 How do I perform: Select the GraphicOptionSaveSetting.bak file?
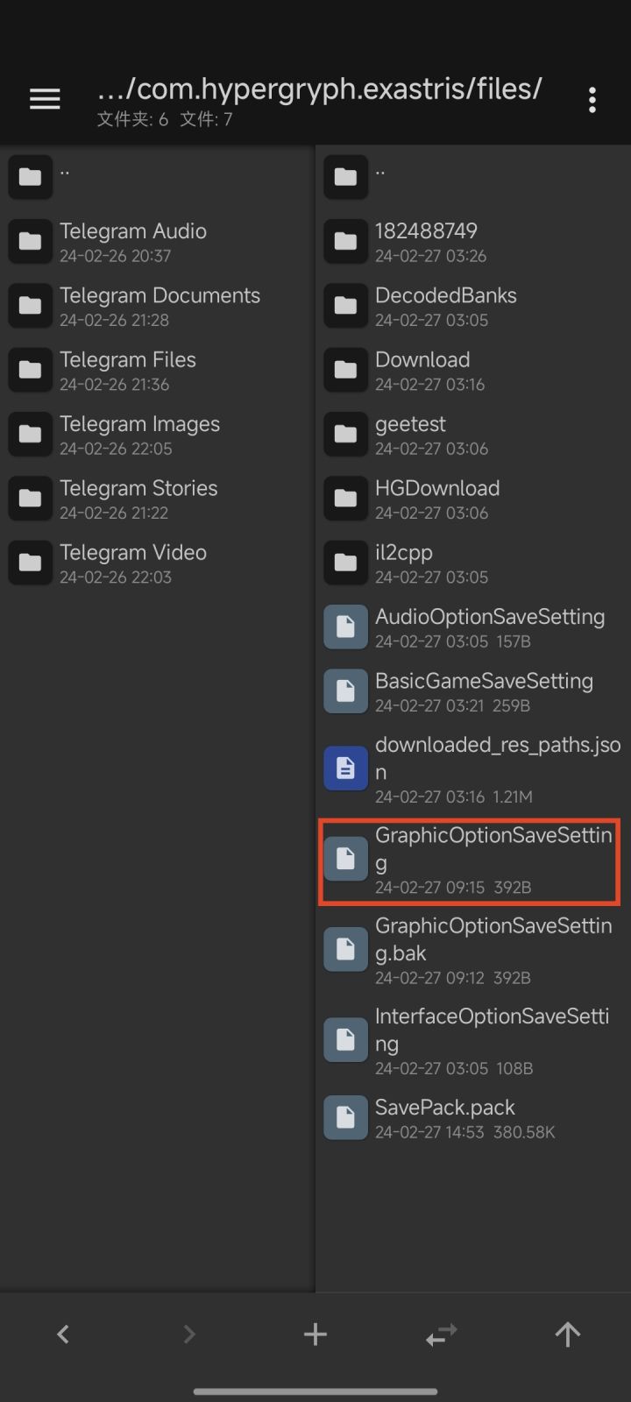click(x=493, y=950)
